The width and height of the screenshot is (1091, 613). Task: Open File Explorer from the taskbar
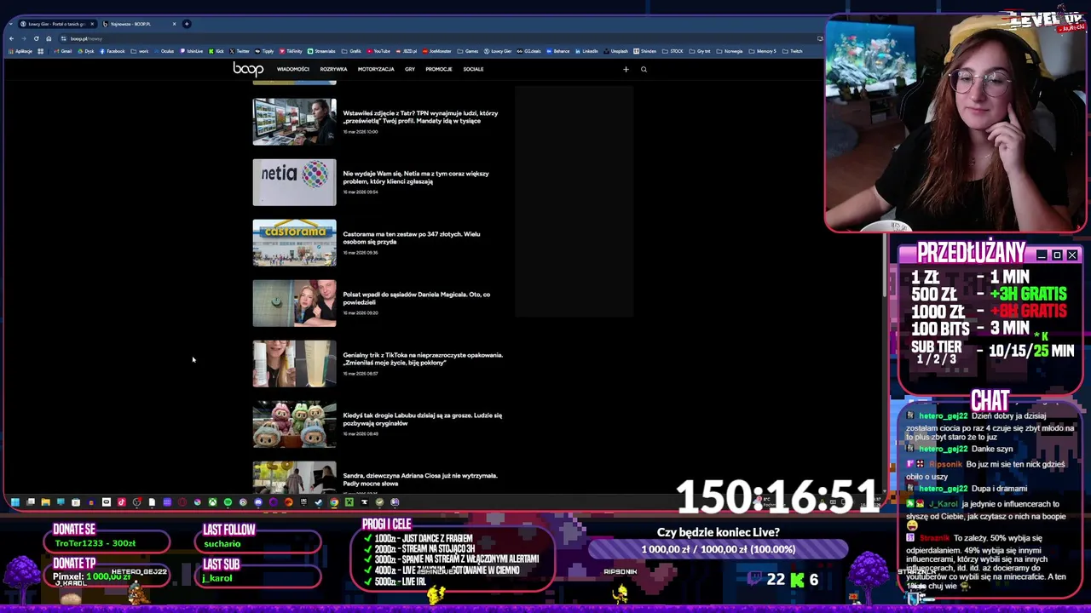coord(45,502)
